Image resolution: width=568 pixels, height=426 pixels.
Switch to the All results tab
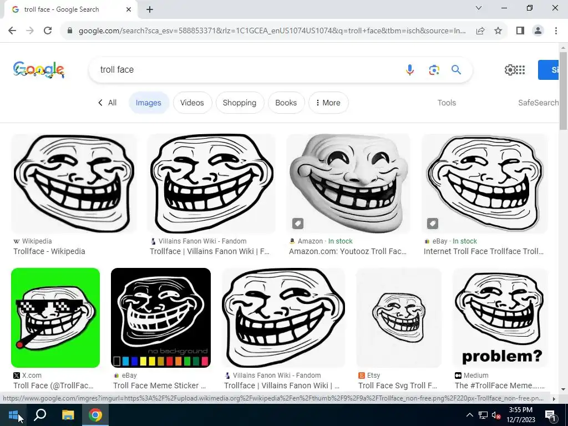(x=112, y=103)
